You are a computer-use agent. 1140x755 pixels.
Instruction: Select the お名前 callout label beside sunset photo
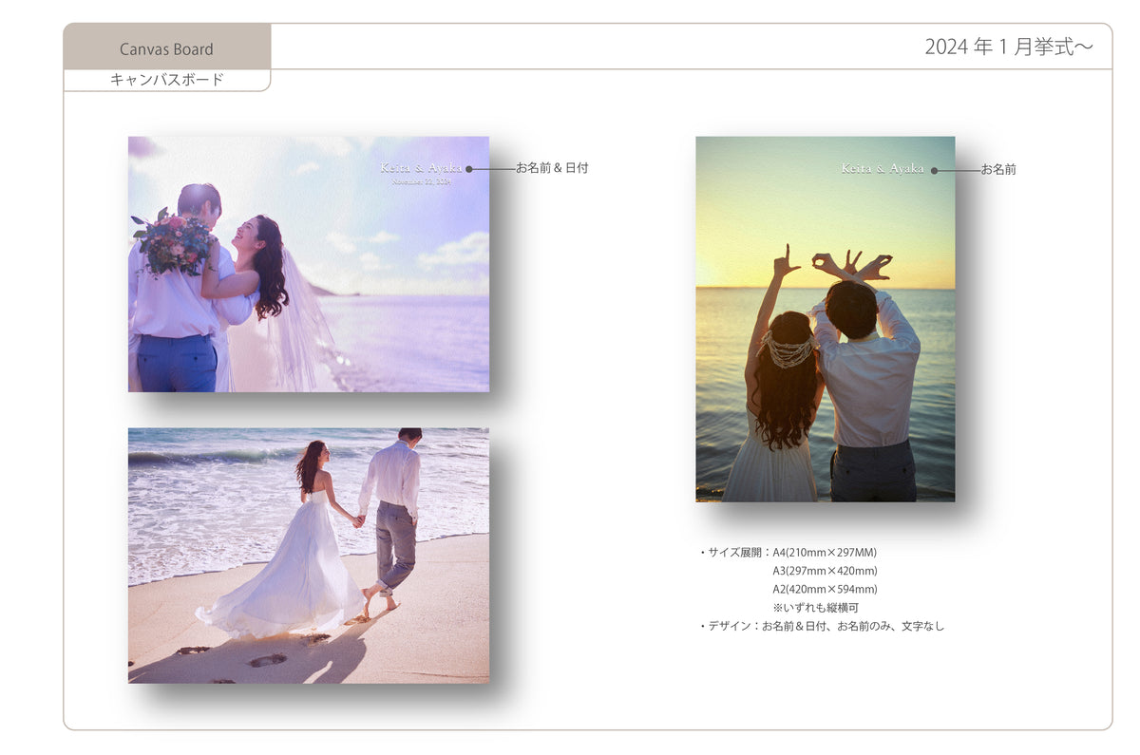pos(998,170)
